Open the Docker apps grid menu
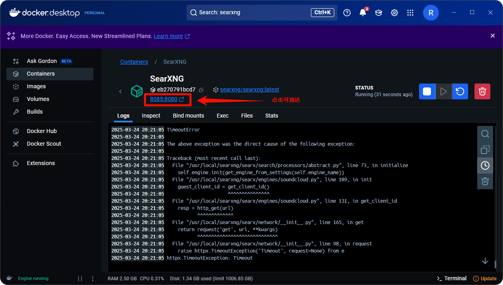Screen dimensions: 503x285 click(x=410, y=13)
